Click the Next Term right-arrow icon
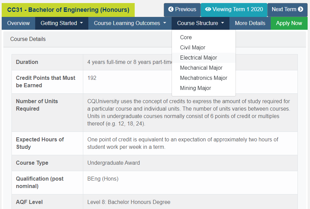The image size is (310, 209). click(301, 9)
